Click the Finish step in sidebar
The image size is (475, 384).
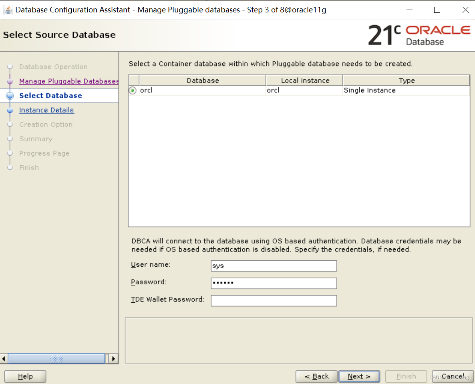point(29,167)
